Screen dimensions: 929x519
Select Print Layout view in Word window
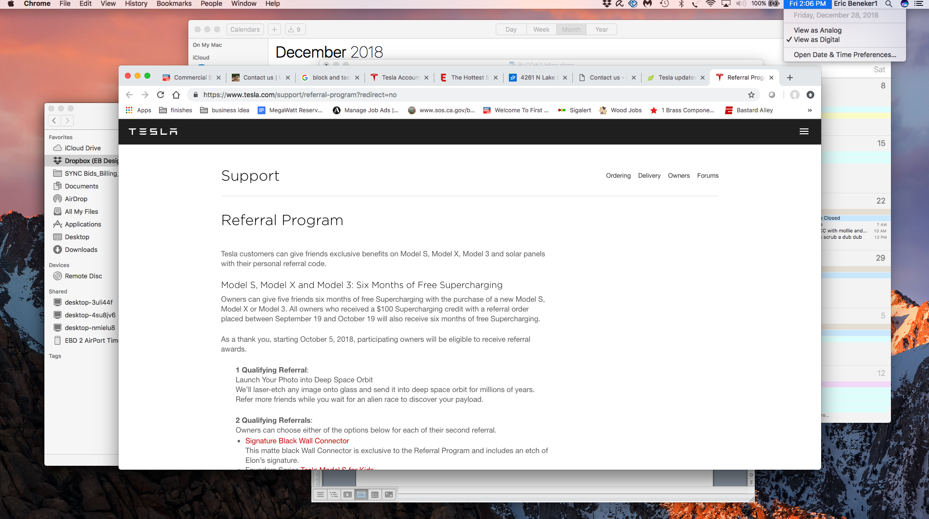[361, 495]
